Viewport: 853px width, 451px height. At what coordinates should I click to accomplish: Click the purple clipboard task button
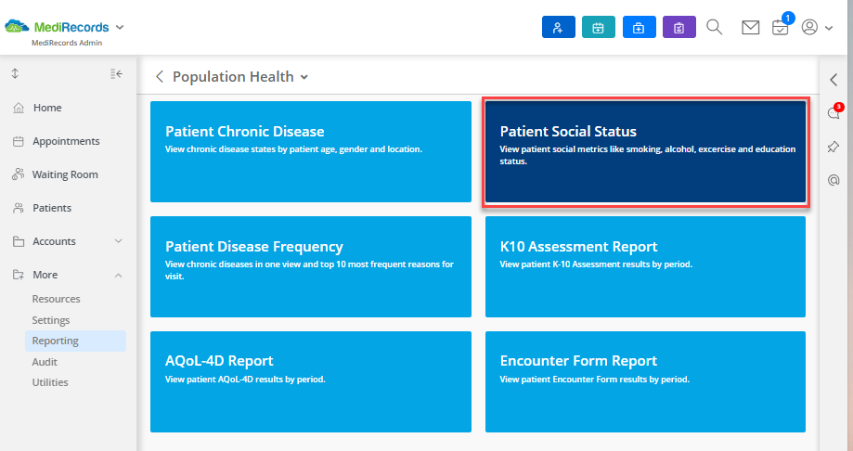pyautogui.click(x=679, y=27)
